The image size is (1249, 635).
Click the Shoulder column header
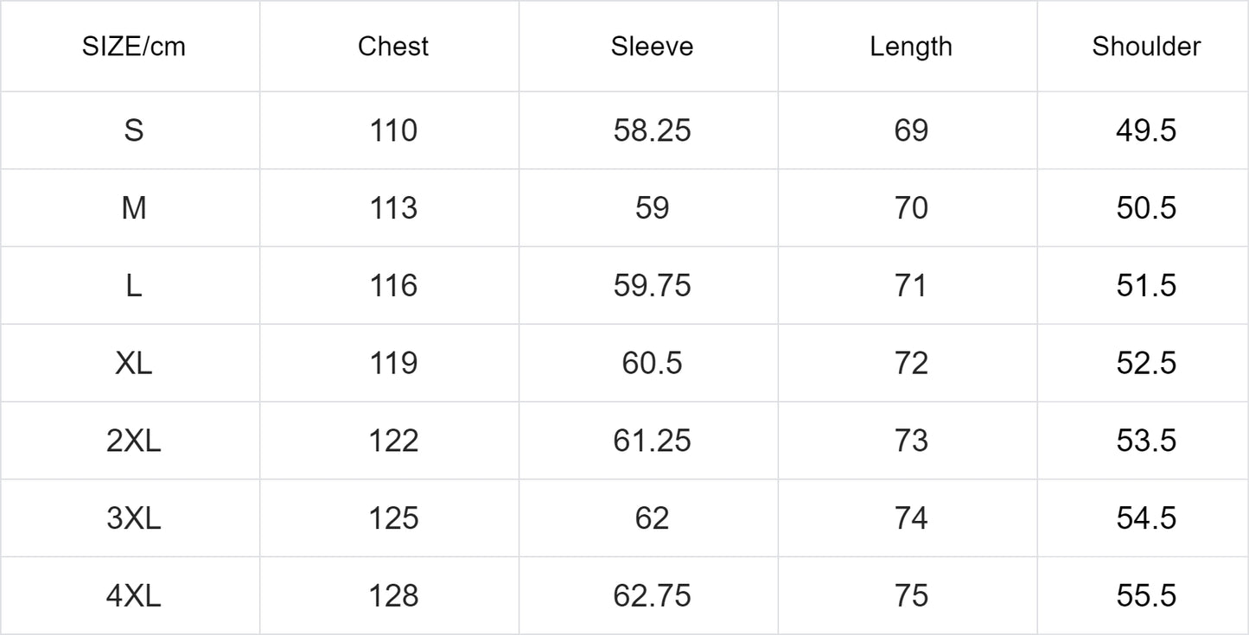[x=1146, y=47]
